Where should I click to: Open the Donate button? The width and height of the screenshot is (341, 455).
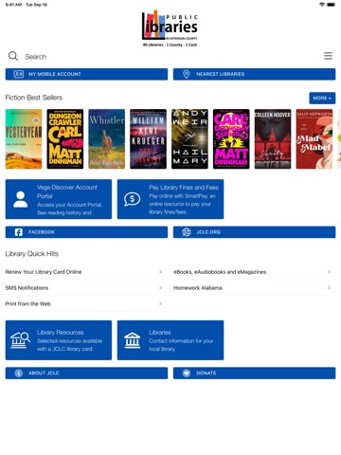click(x=254, y=373)
